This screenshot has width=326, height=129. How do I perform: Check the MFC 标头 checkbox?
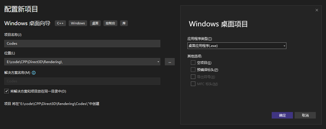[x=193, y=84]
